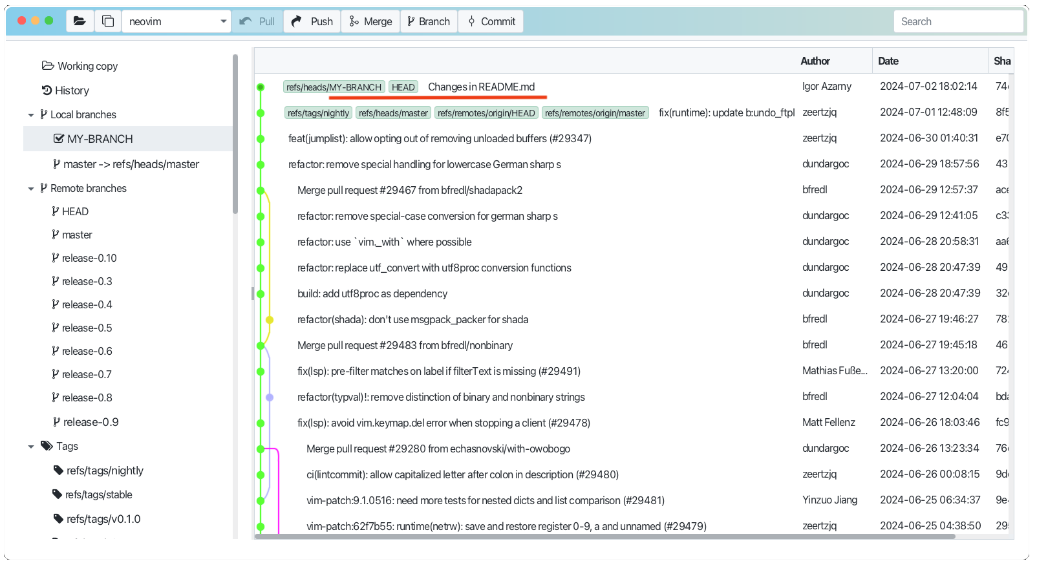The image size is (1037, 572).
Task: Select remote branch master in sidebar
Action: [72, 235]
